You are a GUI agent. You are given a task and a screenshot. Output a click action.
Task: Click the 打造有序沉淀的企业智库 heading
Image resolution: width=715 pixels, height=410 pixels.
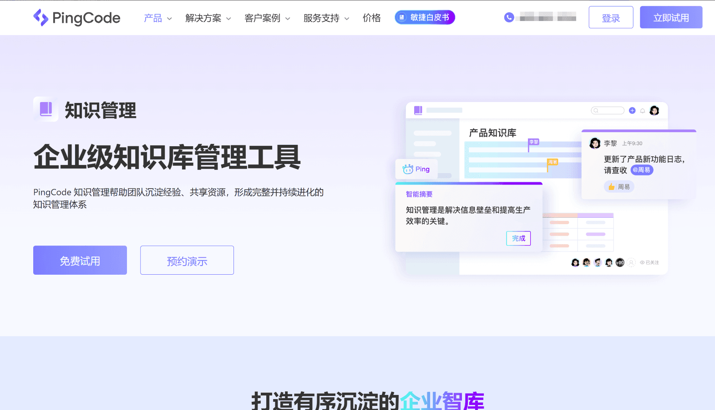(368, 400)
